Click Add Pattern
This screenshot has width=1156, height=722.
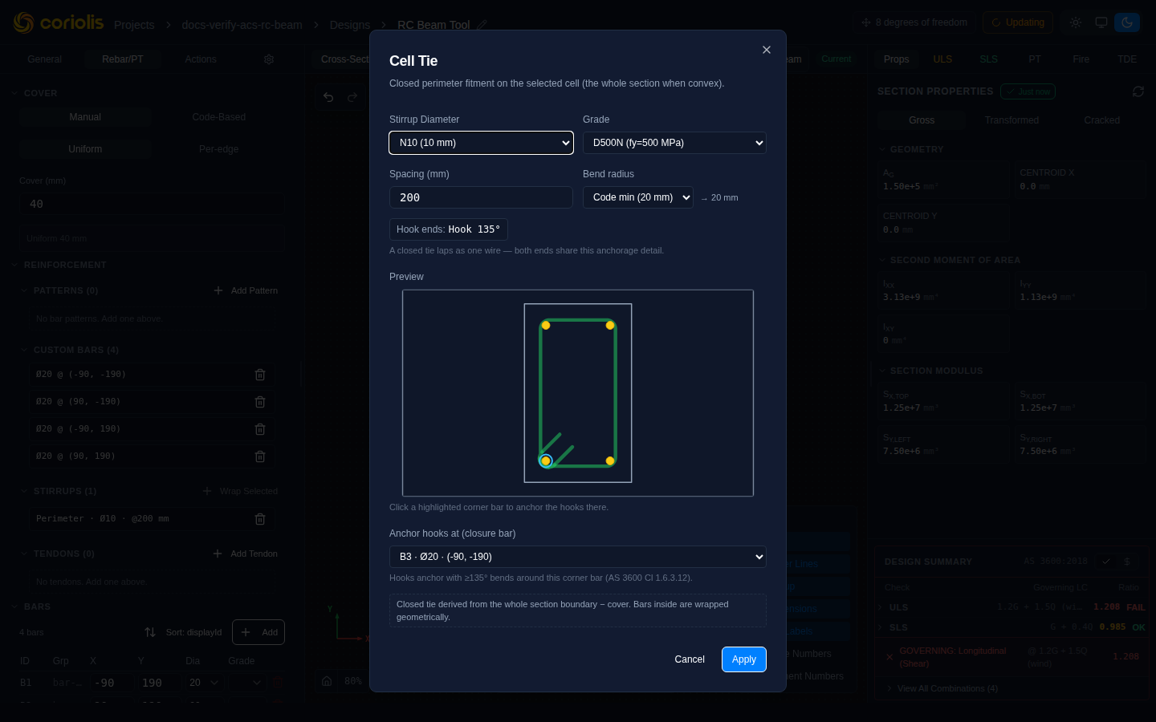246,290
